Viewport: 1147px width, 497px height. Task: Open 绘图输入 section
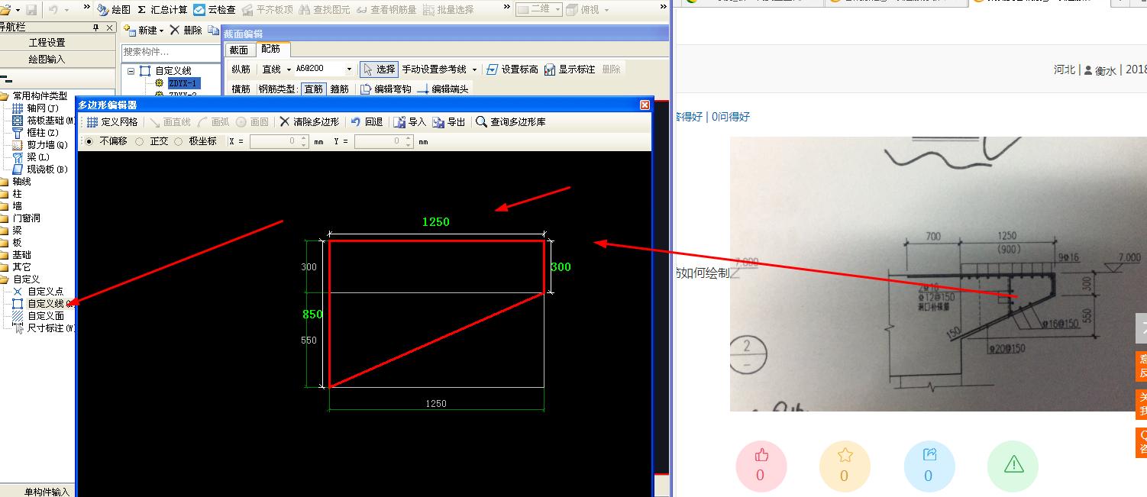pos(47,59)
